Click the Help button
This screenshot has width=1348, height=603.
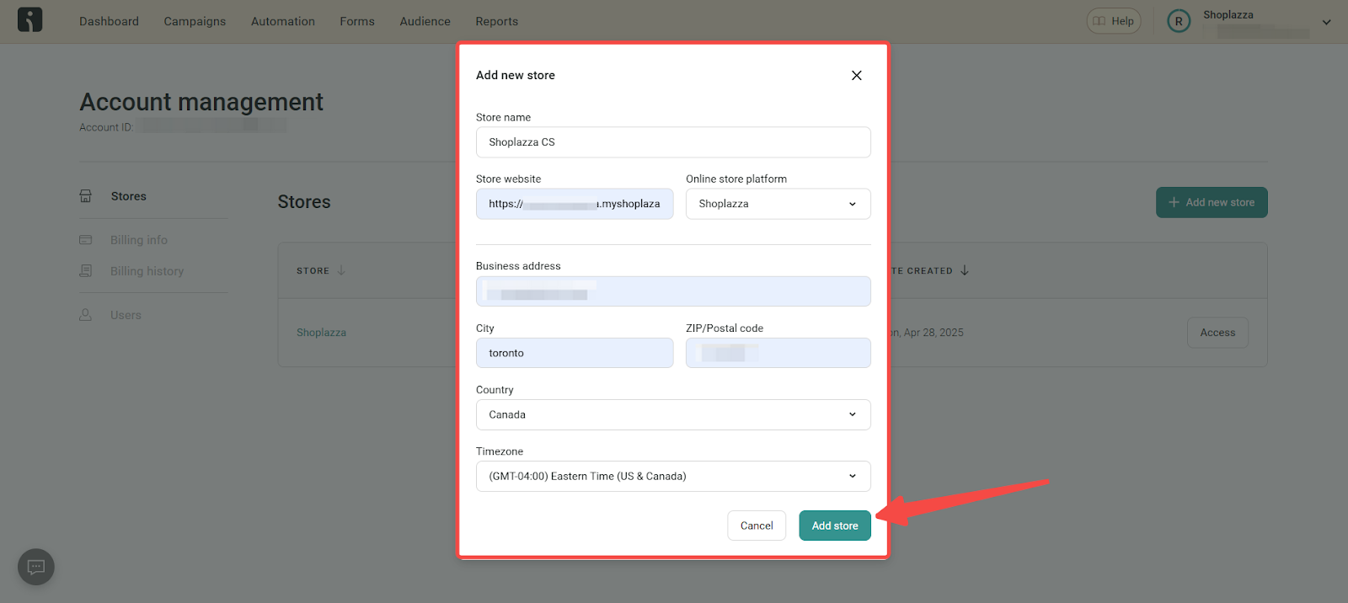pos(1114,21)
